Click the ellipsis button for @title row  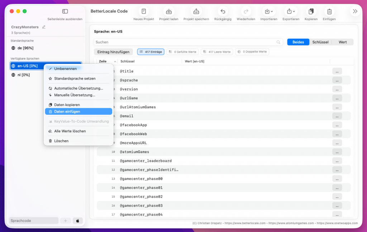tap(337, 71)
